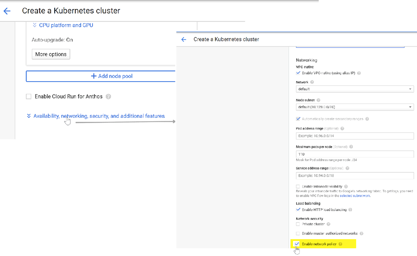The image size is (417, 256).
Task: Open help icon beside Enable intranode visibility
Action: 346,186
